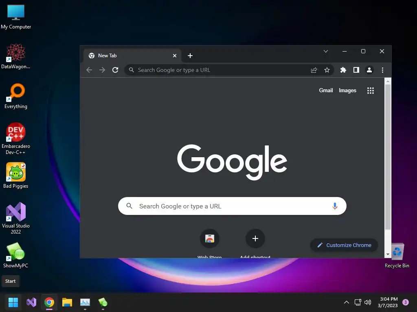Viewport: 417px width, 312px height.
Task: Open the profile avatar menu
Action: click(369, 70)
